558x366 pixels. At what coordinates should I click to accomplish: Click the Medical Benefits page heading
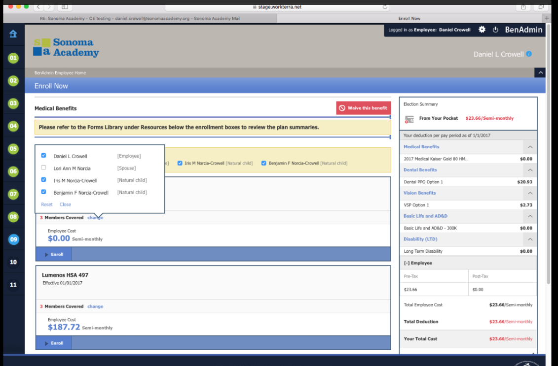point(56,108)
